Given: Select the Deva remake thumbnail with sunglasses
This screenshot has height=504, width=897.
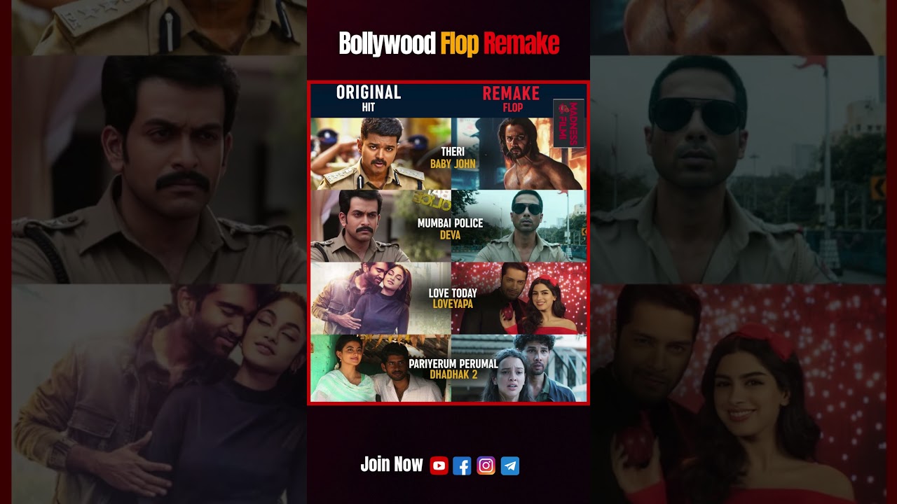Looking at the screenshot, I should [519, 226].
